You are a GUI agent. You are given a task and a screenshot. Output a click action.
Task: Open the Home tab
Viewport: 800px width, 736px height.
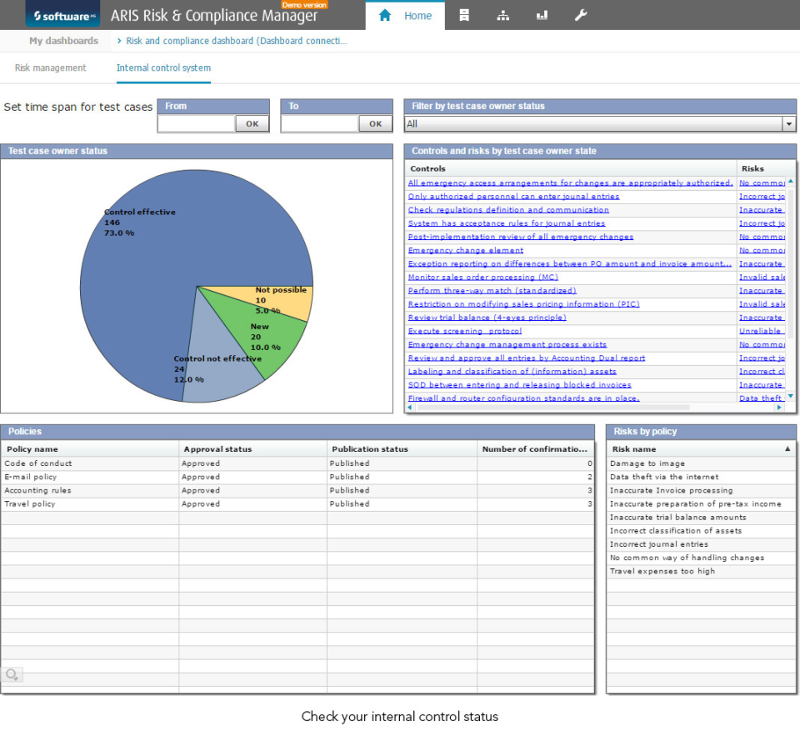[405, 15]
